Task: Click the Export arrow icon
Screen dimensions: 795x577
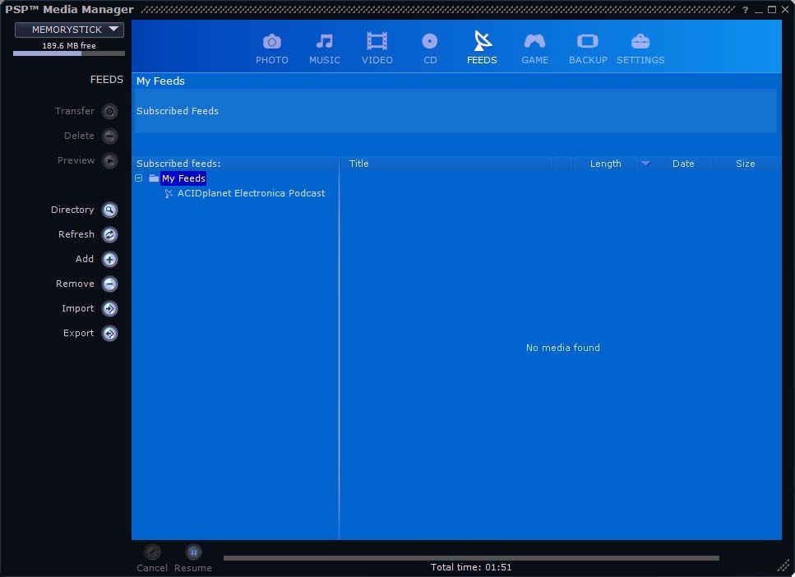Action: click(x=109, y=333)
